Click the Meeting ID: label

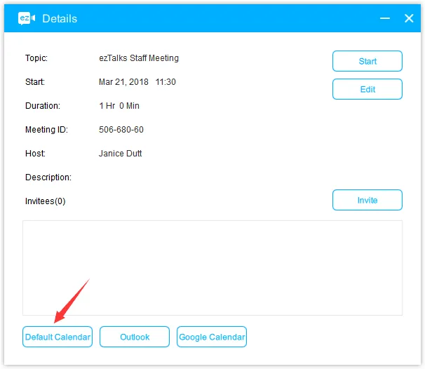(46, 130)
